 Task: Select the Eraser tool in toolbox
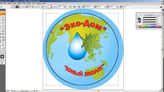3,48
